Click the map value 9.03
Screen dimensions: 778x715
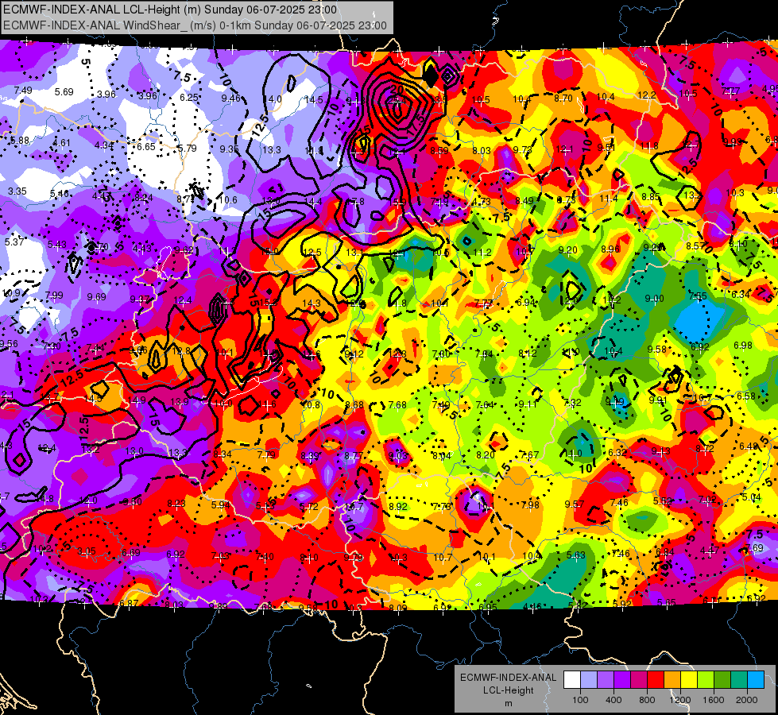[397, 456]
